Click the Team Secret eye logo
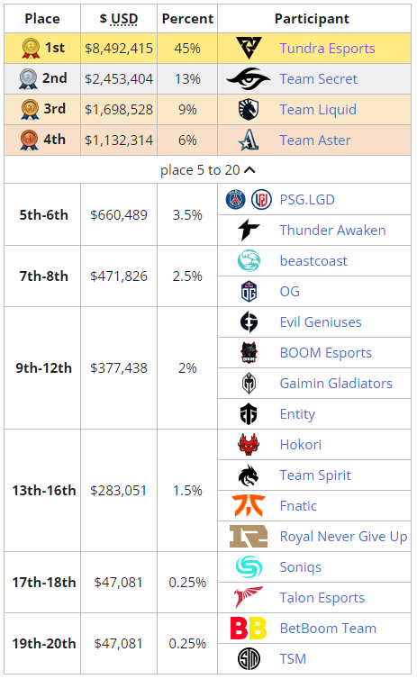This screenshot has width=417, height=679. [249, 79]
